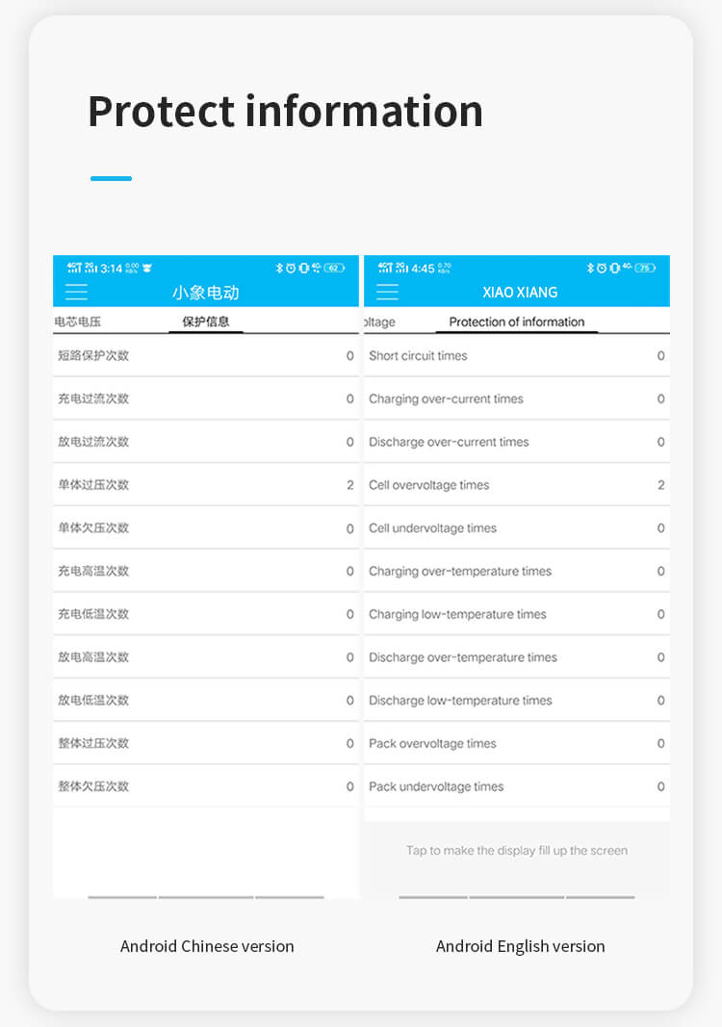This screenshot has height=1027, width=722.
Task: Tap battery indicator showing 75
Action: click(x=645, y=269)
